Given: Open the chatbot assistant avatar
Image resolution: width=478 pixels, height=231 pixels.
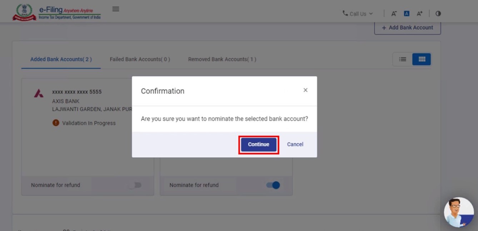Looking at the screenshot, I should 458,212.
